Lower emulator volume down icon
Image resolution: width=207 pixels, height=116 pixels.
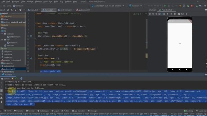point(156,14)
